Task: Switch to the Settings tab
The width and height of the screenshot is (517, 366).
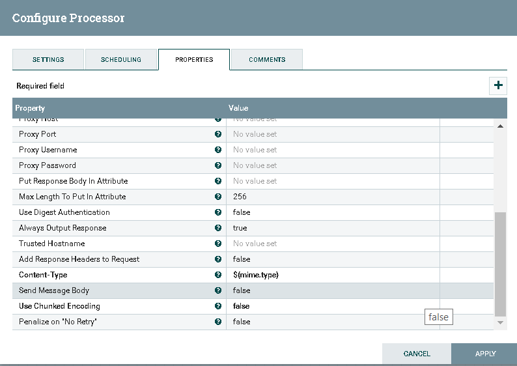Action: point(48,59)
